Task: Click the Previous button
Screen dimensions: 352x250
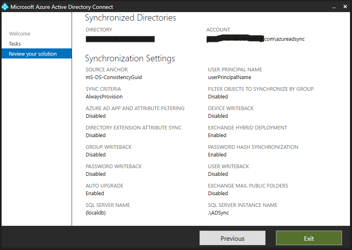Action: click(x=233, y=238)
